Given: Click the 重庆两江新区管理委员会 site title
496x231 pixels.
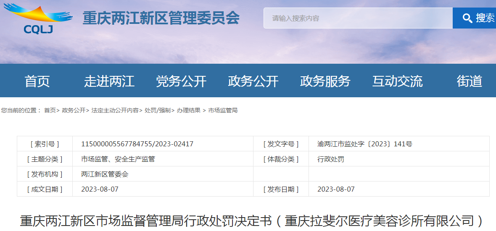Looking at the screenshot, I should tap(161, 18).
